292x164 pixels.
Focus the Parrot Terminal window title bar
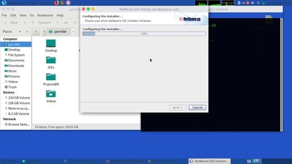point(245,9)
